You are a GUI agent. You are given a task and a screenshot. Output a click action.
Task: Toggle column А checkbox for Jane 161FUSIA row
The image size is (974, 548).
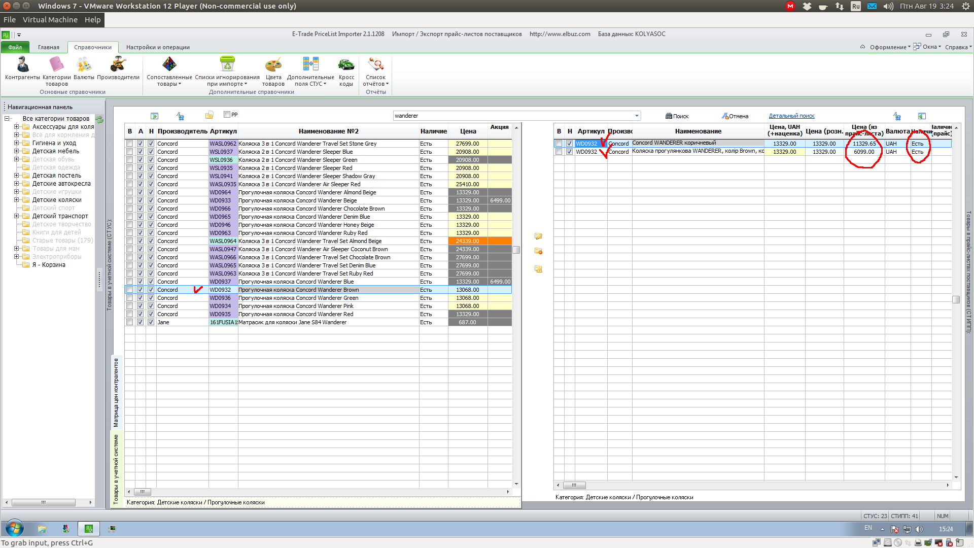(141, 322)
